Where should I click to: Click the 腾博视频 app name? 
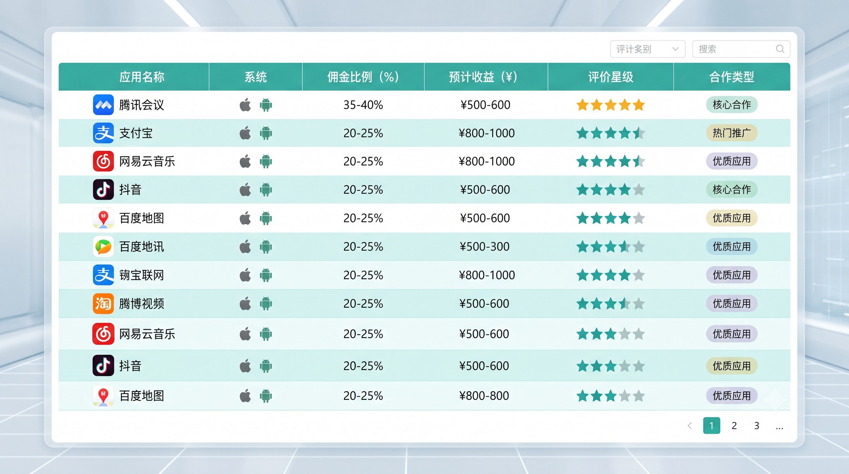[141, 303]
